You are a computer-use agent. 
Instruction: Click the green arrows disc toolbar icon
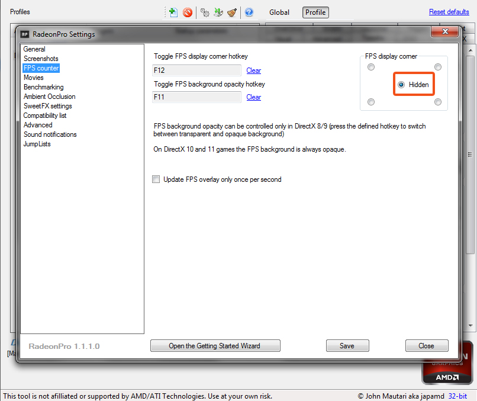218,12
